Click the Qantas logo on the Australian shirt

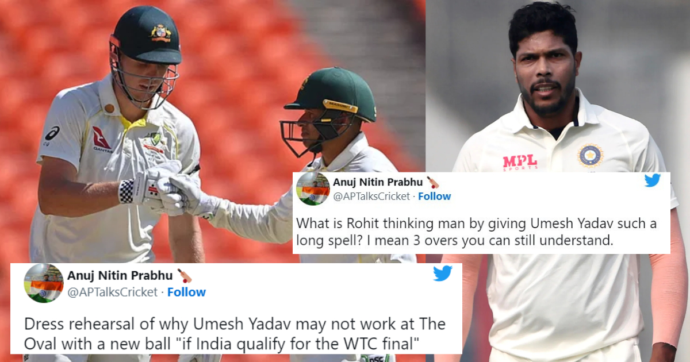[x=102, y=140]
